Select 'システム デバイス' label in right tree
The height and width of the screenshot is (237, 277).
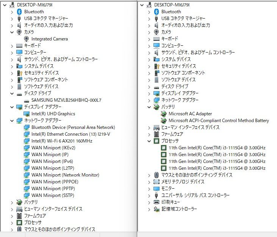click(176, 59)
